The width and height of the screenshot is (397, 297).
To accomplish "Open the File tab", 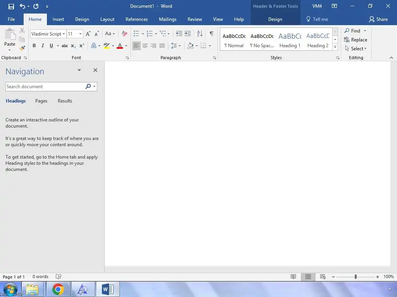I will (11, 19).
